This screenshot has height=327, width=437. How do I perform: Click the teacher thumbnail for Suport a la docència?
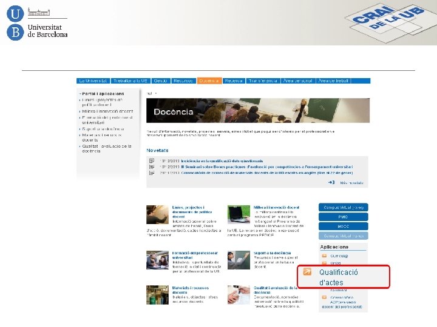click(x=239, y=260)
